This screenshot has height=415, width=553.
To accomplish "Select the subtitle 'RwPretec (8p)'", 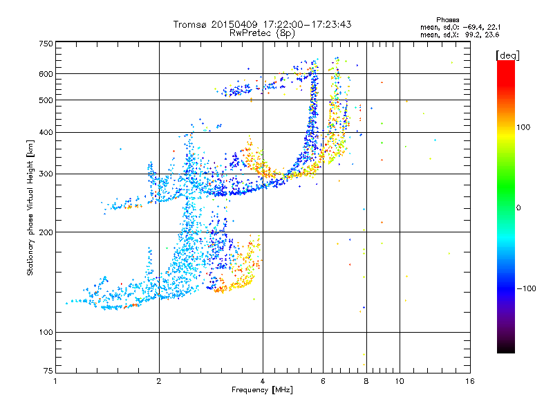I will pos(262,33).
